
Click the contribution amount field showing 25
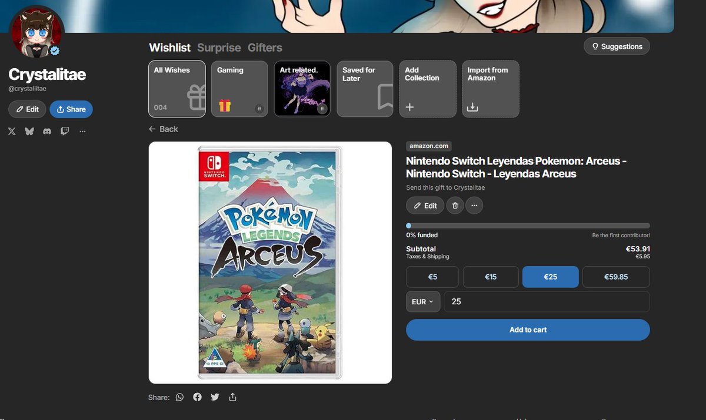pos(547,302)
